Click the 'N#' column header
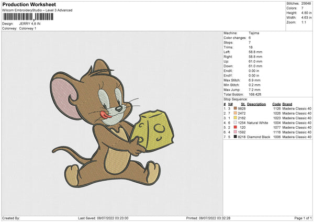The width and height of the screenshot is (314, 222). (230, 104)
